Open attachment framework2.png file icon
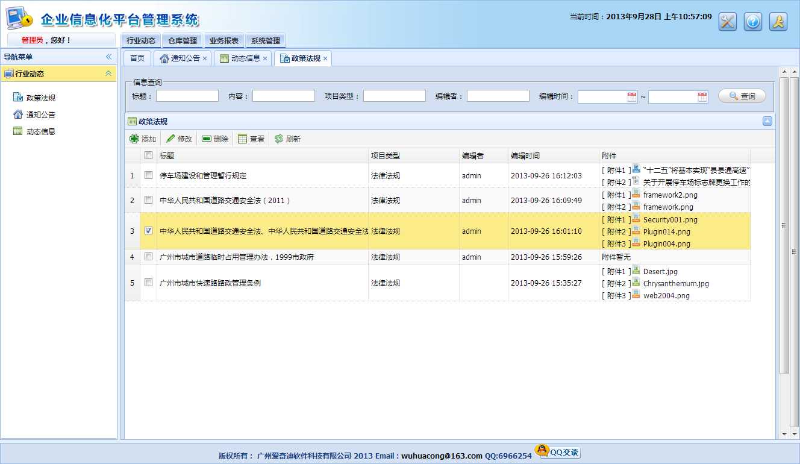800x464 pixels. click(636, 194)
